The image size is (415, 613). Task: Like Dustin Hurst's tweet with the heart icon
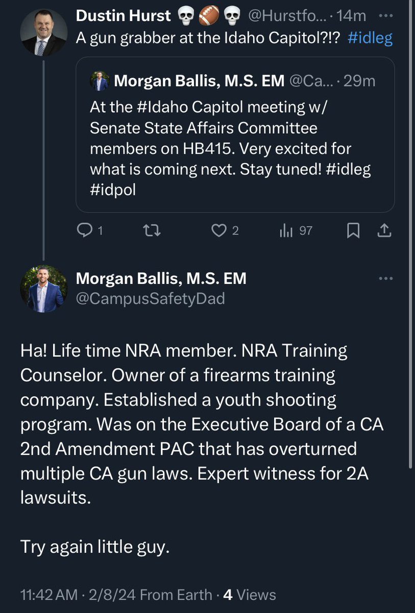[219, 231]
